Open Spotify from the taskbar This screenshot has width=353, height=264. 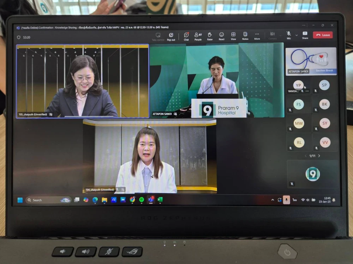click(x=142, y=200)
